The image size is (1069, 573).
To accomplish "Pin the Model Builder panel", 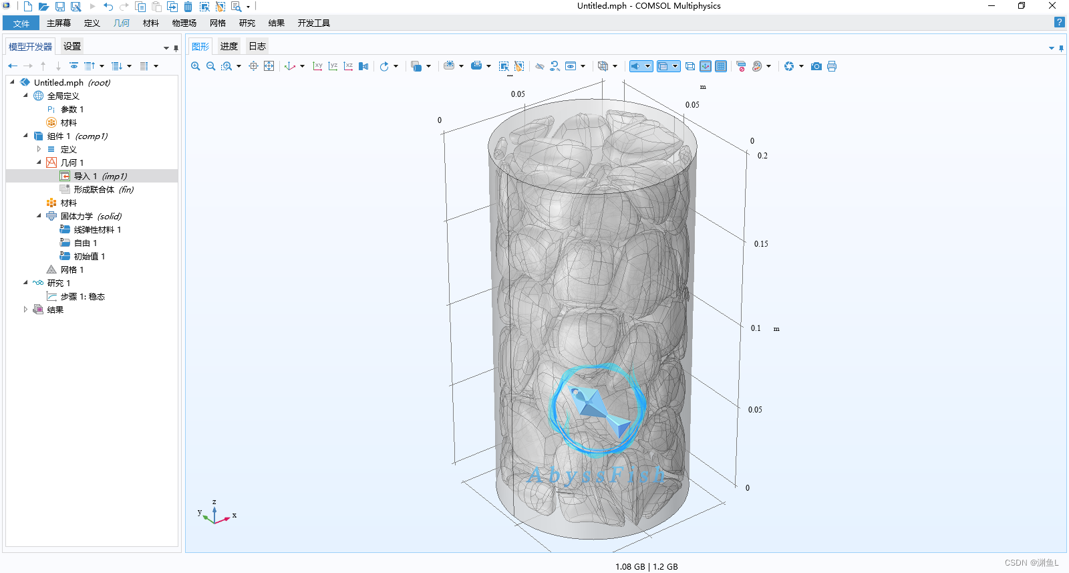I will [176, 48].
